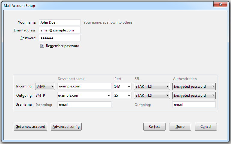Click the outgoing username field

(194, 104)
